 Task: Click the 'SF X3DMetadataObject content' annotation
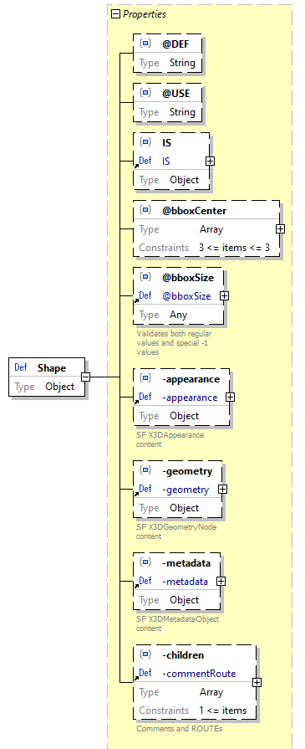point(177,623)
